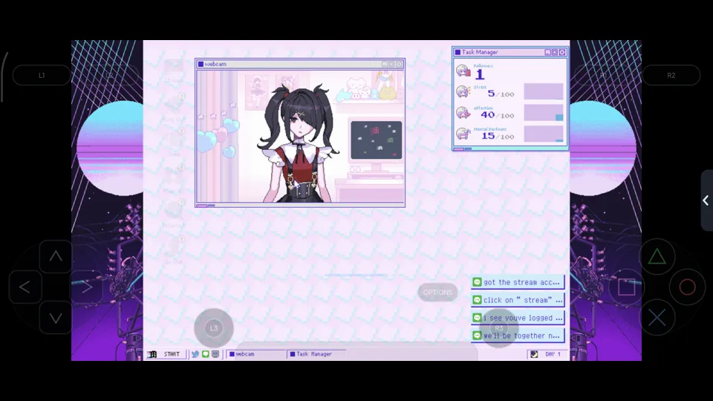713x401 pixels.
Task: Tap the L3 analog stick button
Action: 214,327
